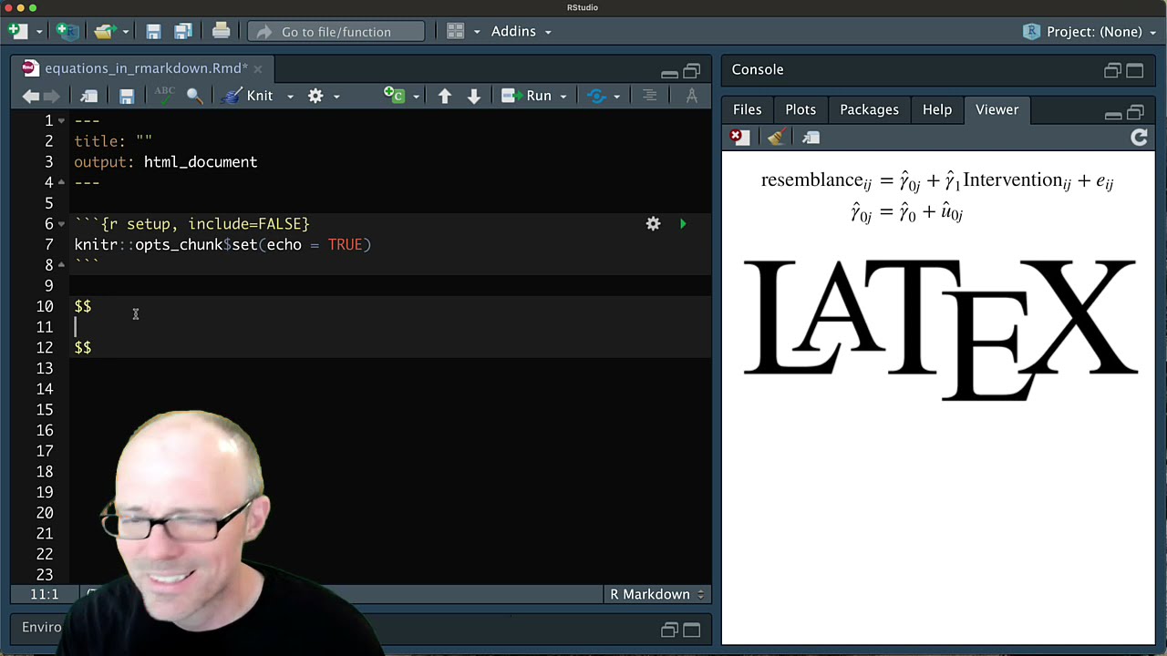Restore the Console pane
The height and width of the screenshot is (656, 1167).
[x=1112, y=70]
